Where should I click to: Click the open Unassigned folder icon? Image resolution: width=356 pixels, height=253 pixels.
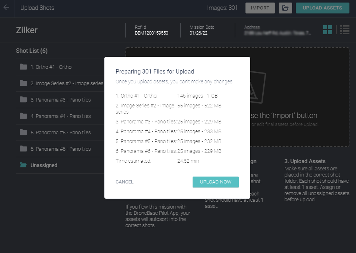tap(23, 165)
